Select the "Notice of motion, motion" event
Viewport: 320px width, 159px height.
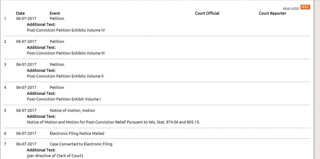[x=72, y=110]
